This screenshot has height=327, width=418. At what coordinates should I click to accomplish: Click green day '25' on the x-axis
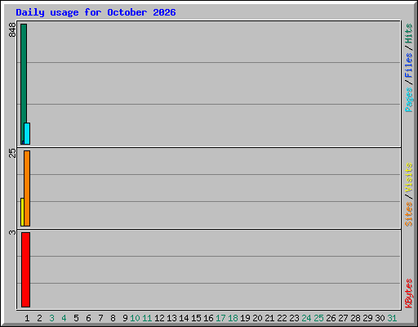(318, 318)
